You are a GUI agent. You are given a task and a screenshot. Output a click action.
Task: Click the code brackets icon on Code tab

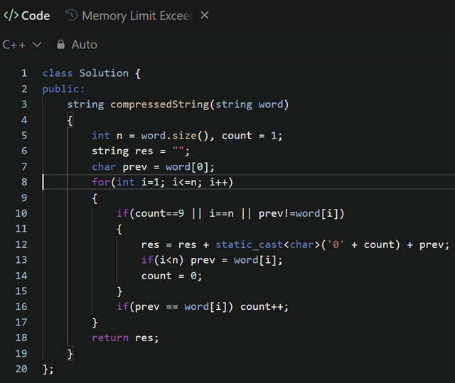pyautogui.click(x=11, y=15)
